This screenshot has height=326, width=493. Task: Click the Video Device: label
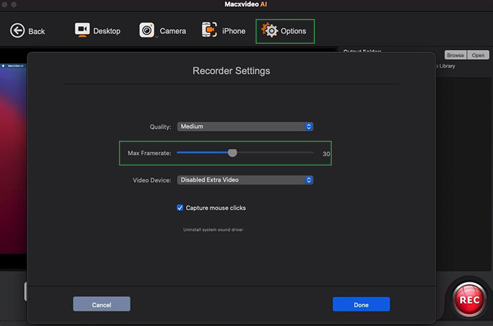(x=152, y=180)
